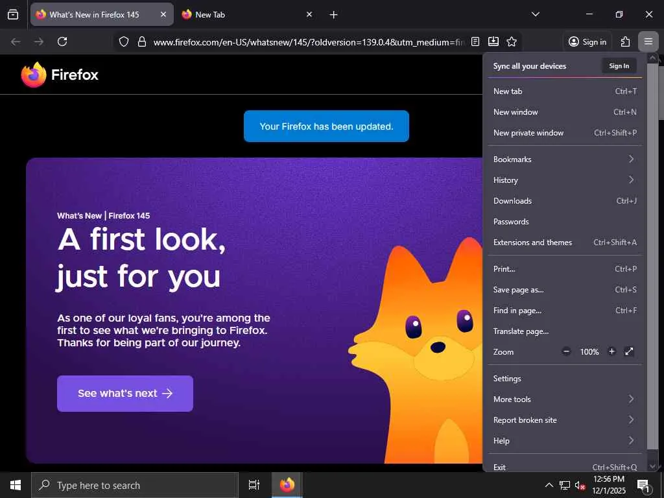Open Passwords from the menu

tap(565, 222)
